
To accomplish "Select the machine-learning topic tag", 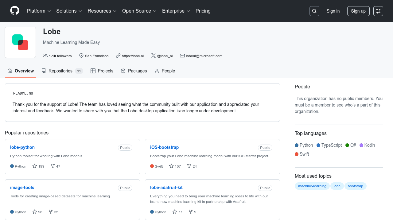I will click(312, 186).
